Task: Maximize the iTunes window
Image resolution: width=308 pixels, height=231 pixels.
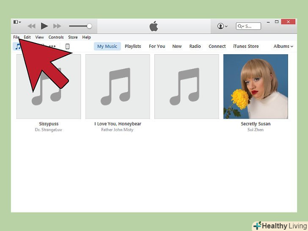Action: (x=277, y=22)
